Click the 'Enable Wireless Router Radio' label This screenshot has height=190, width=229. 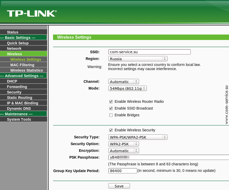coord(139,101)
